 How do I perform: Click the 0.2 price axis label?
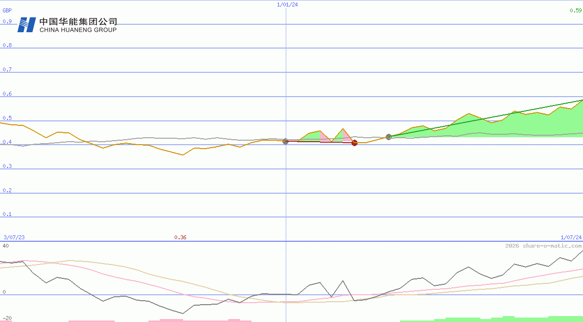tap(7, 190)
